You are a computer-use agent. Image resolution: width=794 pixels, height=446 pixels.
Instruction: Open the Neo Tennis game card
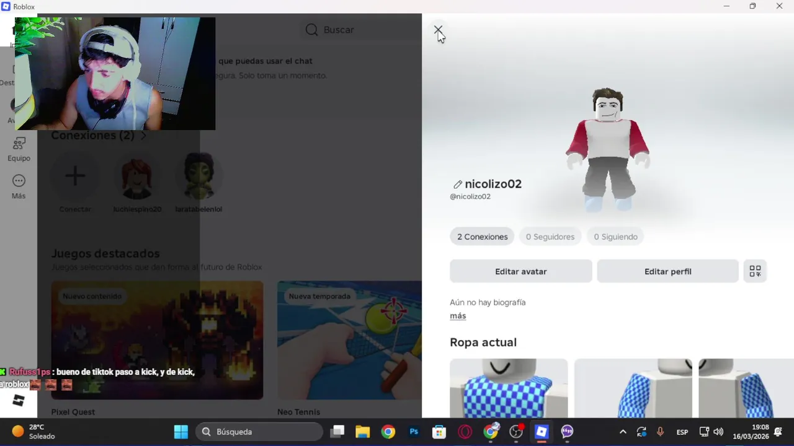[349, 340]
